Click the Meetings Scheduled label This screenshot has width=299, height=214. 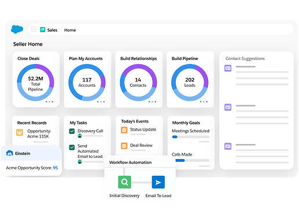tap(190, 131)
